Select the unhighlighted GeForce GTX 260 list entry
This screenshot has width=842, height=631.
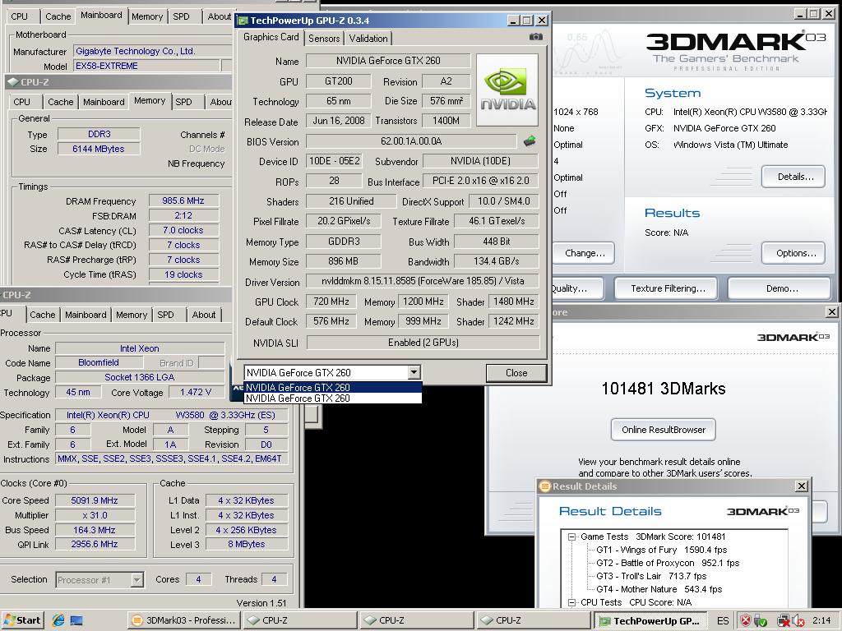(x=332, y=398)
